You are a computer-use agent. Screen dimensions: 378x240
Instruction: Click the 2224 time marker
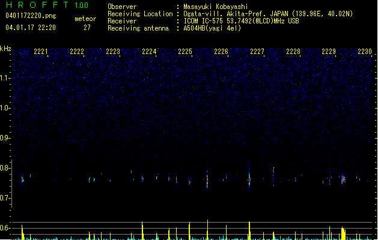[149, 51]
